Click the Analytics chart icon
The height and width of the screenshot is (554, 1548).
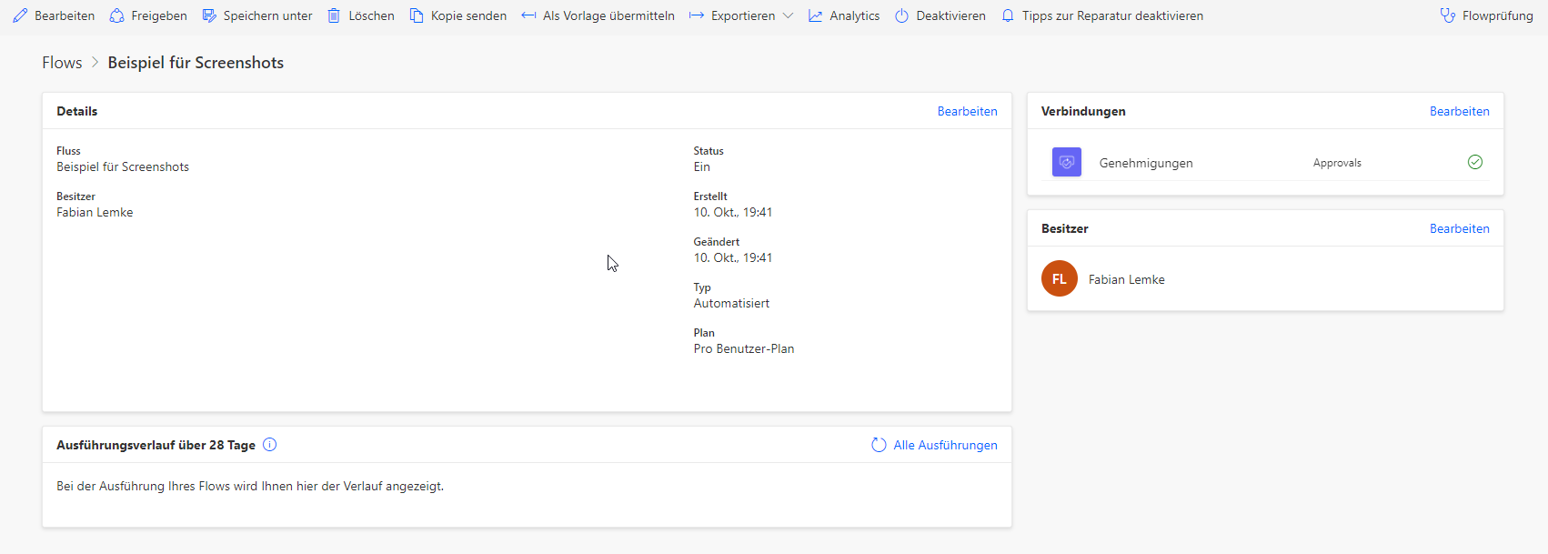815,15
